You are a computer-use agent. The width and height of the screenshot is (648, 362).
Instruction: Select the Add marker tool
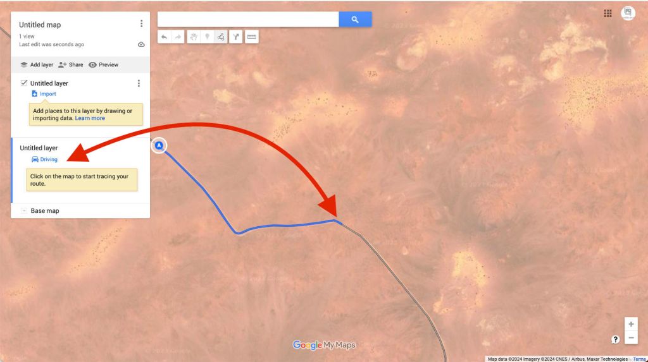[x=207, y=37]
